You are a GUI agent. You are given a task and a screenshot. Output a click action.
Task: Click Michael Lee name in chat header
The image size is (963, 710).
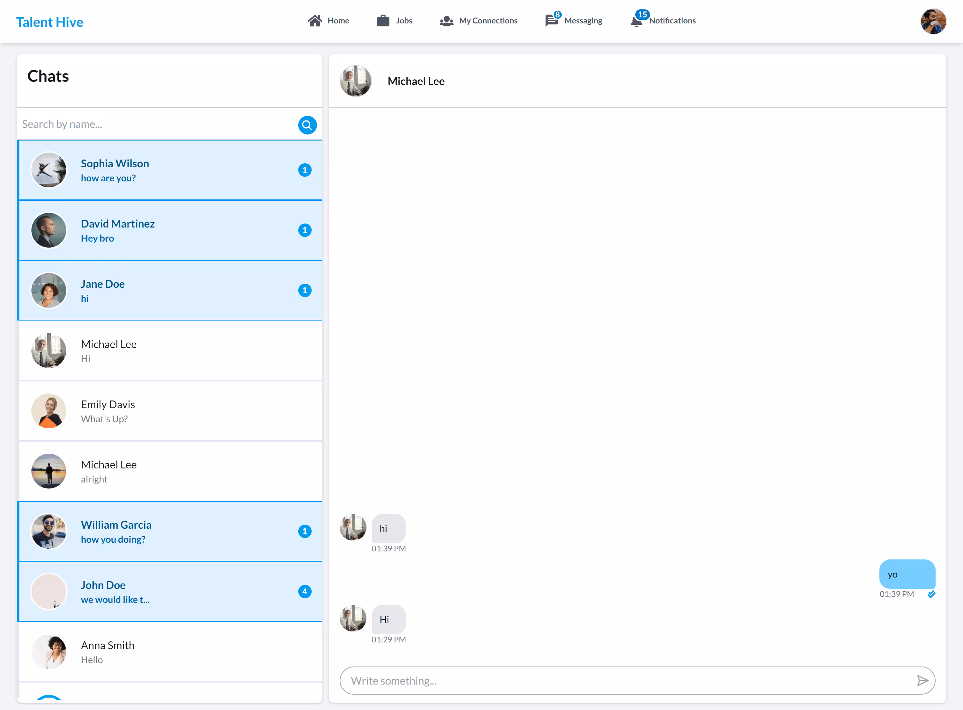pos(416,81)
